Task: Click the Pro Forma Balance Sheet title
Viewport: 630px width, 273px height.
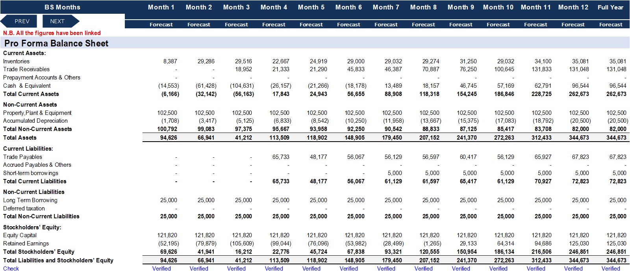Action: (56, 43)
